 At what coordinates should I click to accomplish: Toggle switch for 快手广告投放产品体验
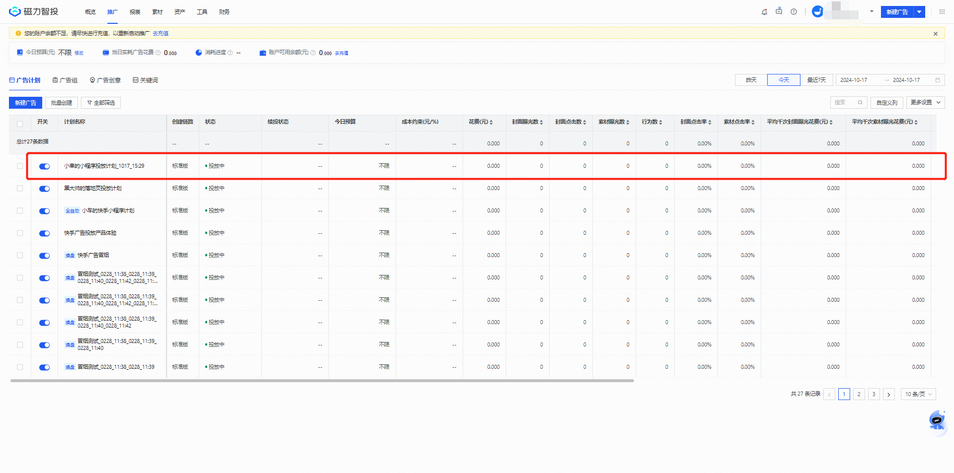pos(44,233)
